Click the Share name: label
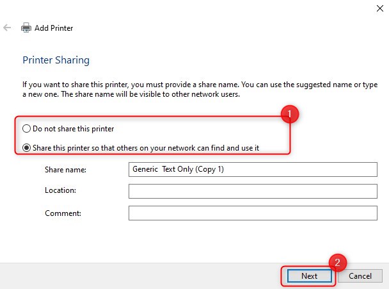Image resolution: width=389 pixels, height=289 pixels. click(x=65, y=170)
